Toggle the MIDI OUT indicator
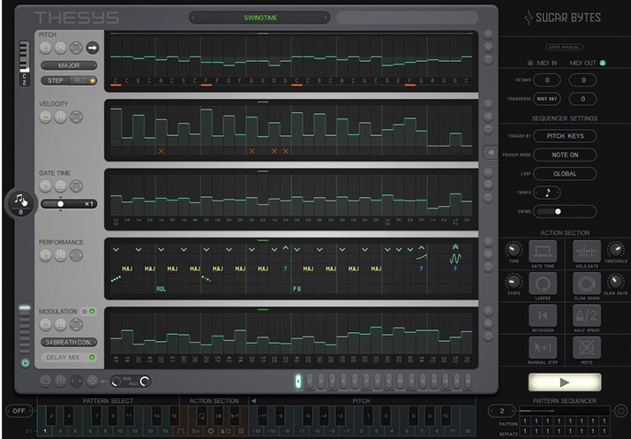 (603, 63)
